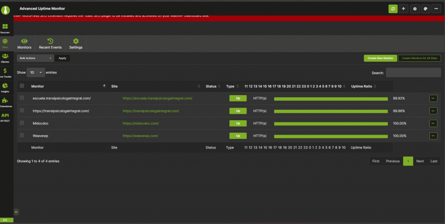Go to Next pagination page
Image resolution: width=445 pixels, height=224 pixels.
[x=420, y=161]
